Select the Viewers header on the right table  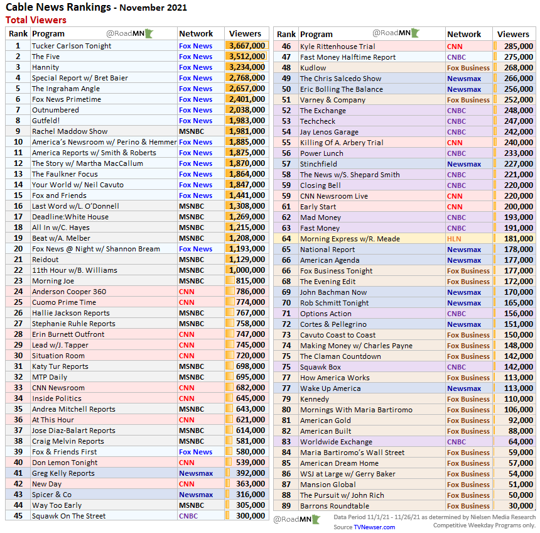[514, 34]
